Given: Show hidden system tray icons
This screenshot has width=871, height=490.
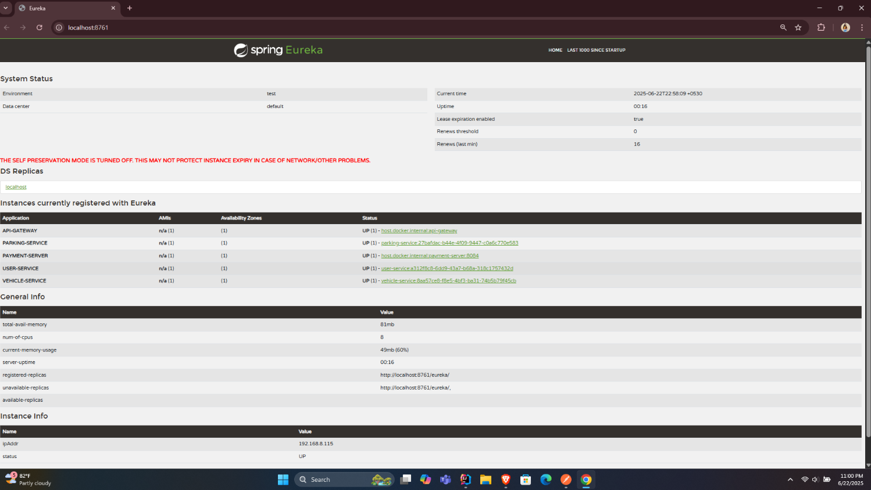Looking at the screenshot, I should click(x=790, y=480).
